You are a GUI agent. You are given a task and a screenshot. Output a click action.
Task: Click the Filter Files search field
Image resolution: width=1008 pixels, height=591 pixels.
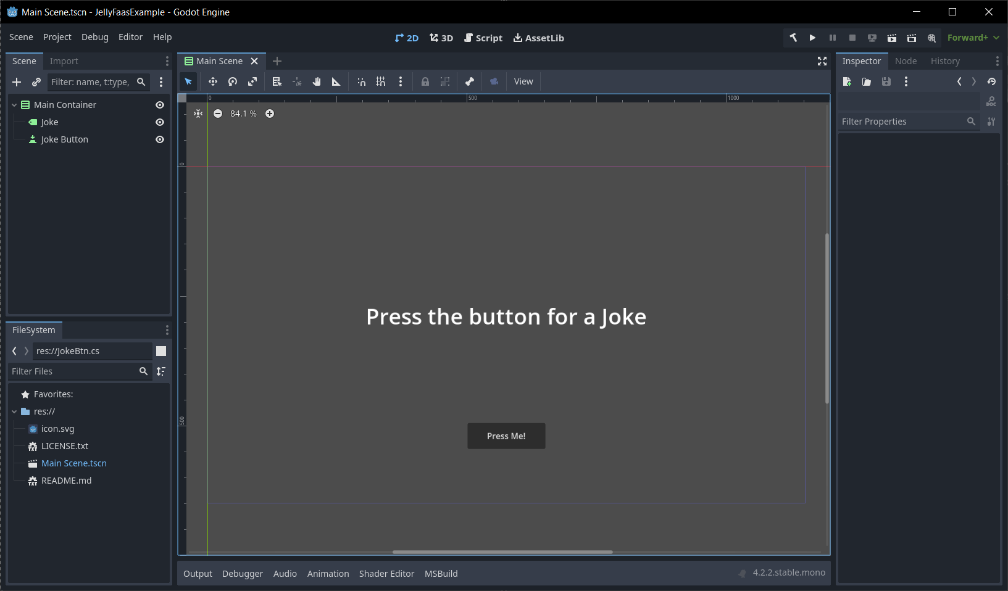(79, 371)
